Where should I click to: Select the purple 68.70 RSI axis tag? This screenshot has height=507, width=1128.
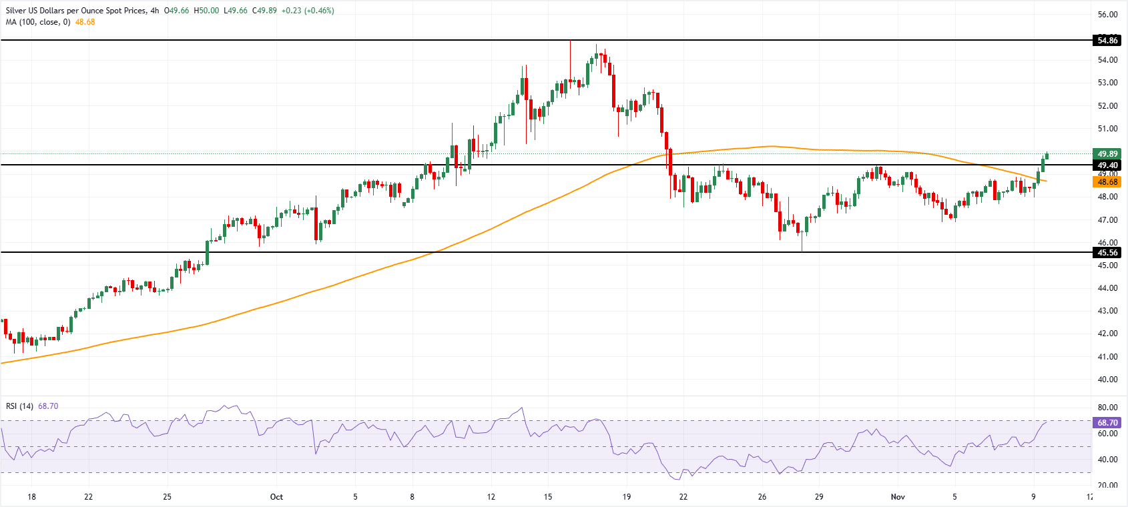point(1107,423)
